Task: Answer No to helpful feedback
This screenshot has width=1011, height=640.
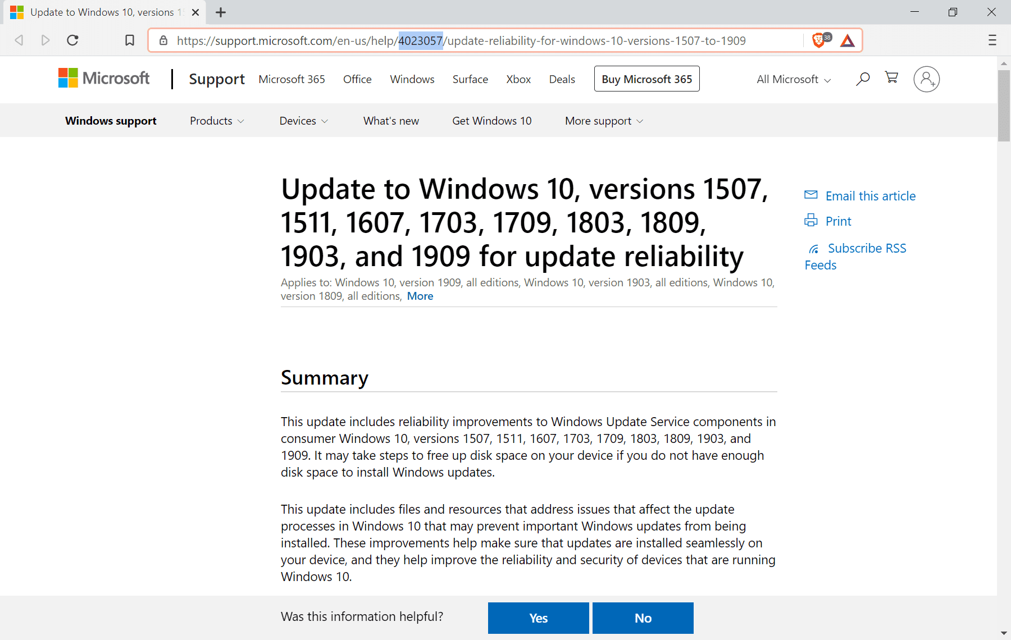Action: coord(643,618)
